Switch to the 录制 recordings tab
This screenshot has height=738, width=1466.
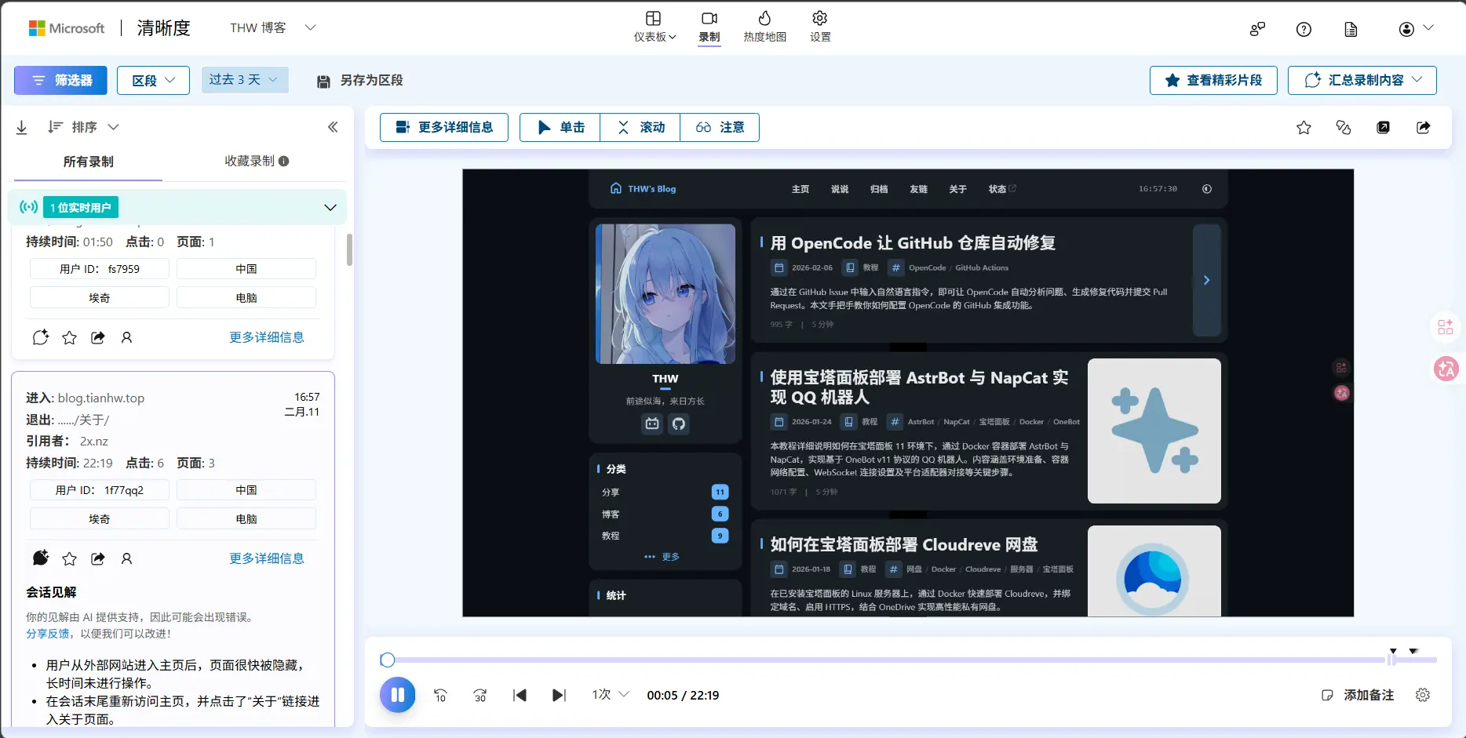(709, 26)
